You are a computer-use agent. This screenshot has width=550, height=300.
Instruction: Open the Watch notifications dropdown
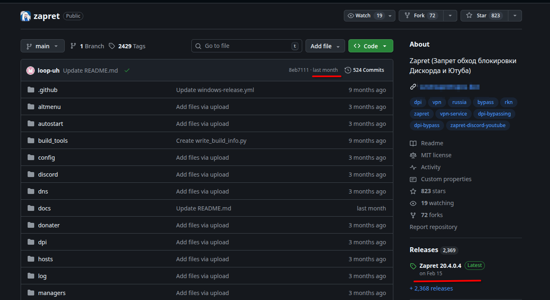click(369, 16)
